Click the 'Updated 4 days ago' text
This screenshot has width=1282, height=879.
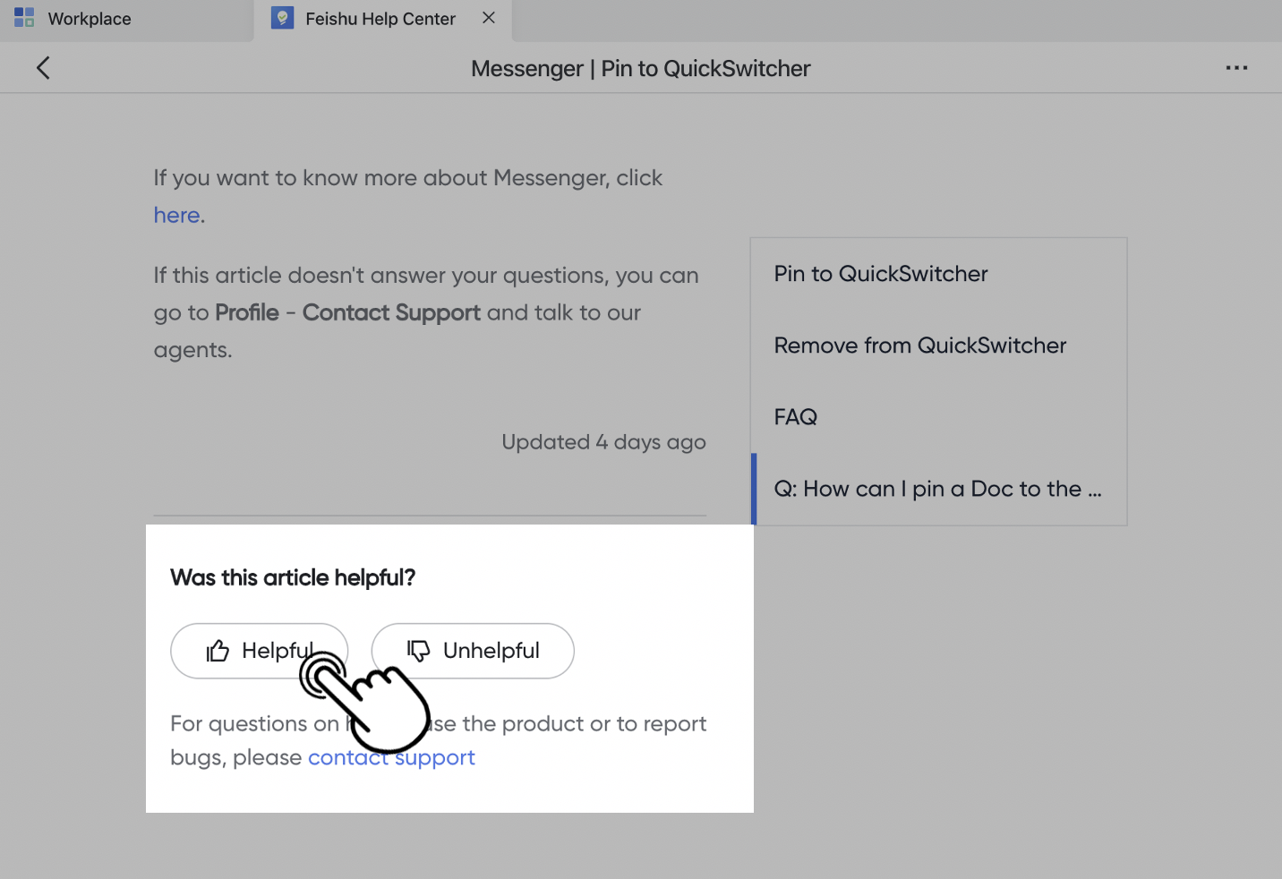click(x=603, y=442)
